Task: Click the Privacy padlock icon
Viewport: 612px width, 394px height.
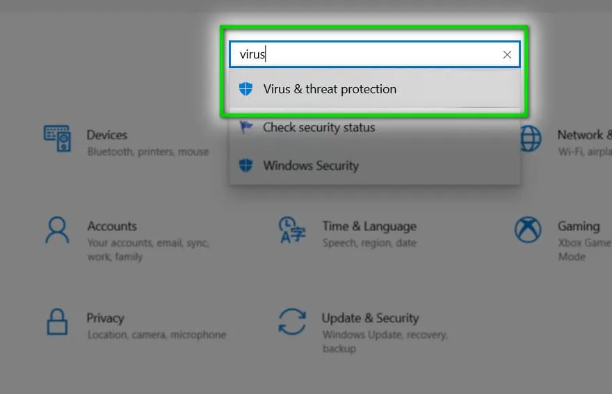Action: pyautogui.click(x=57, y=322)
